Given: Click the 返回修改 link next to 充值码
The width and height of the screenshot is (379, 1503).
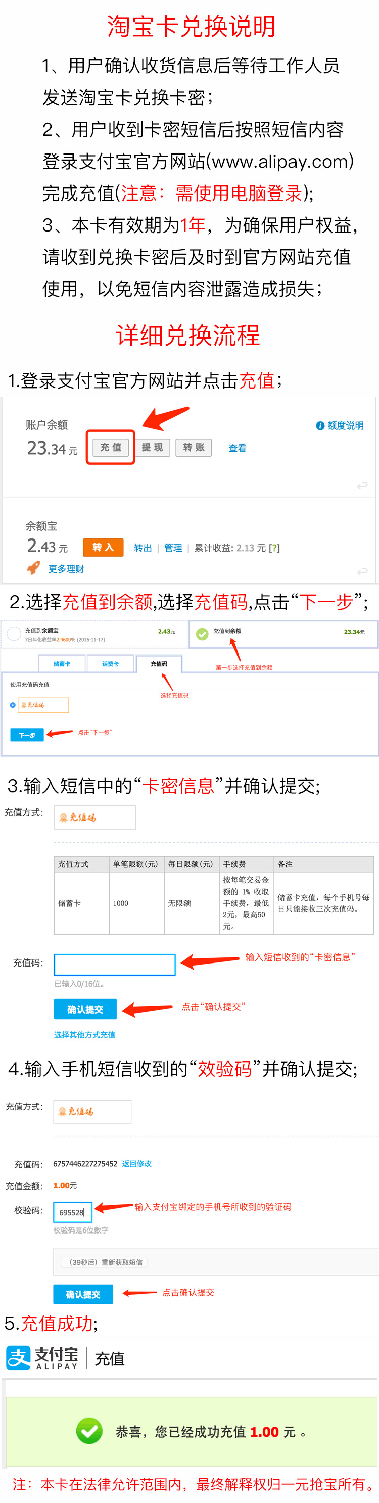Looking at the screenshot, I should (137, 1163).
